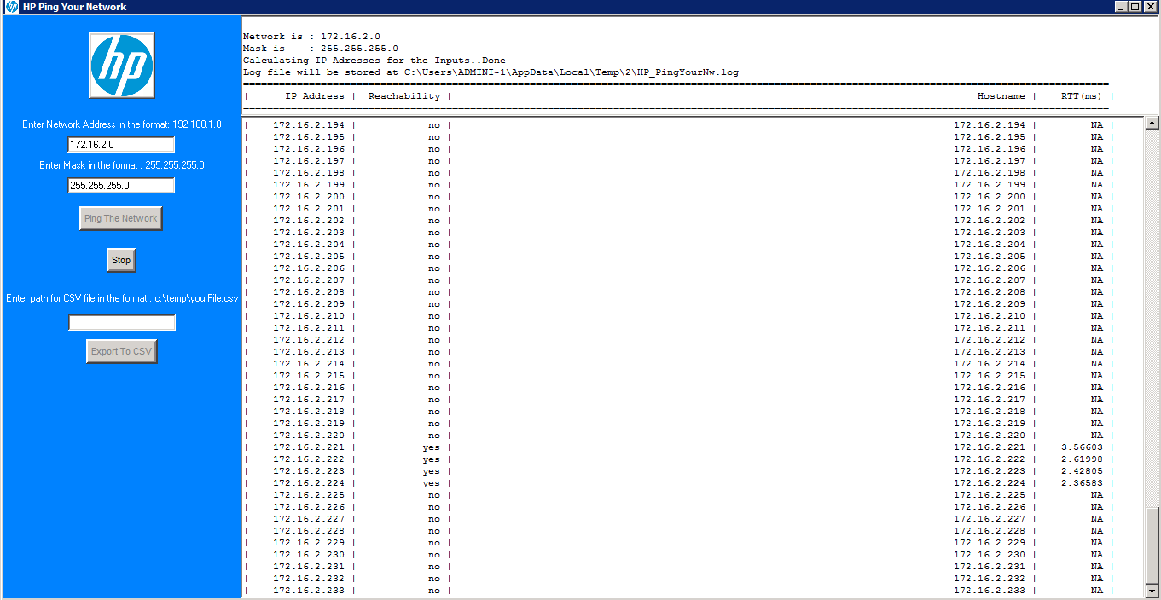Click the RTT(ms) column header
This screenshot has height=600, width=1161.
(x=1082, y=96)
